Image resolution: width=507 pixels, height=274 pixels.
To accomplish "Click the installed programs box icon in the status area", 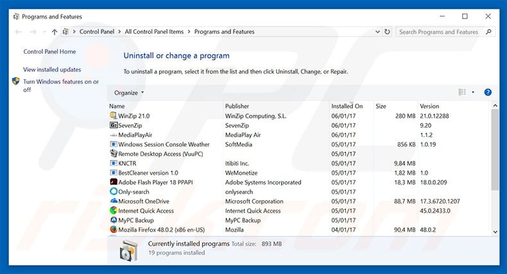I will click(128, 251).
